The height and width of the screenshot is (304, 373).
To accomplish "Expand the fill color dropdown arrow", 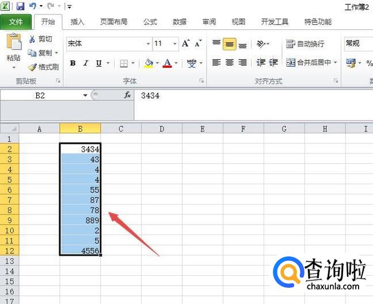I will coord(157,63).
